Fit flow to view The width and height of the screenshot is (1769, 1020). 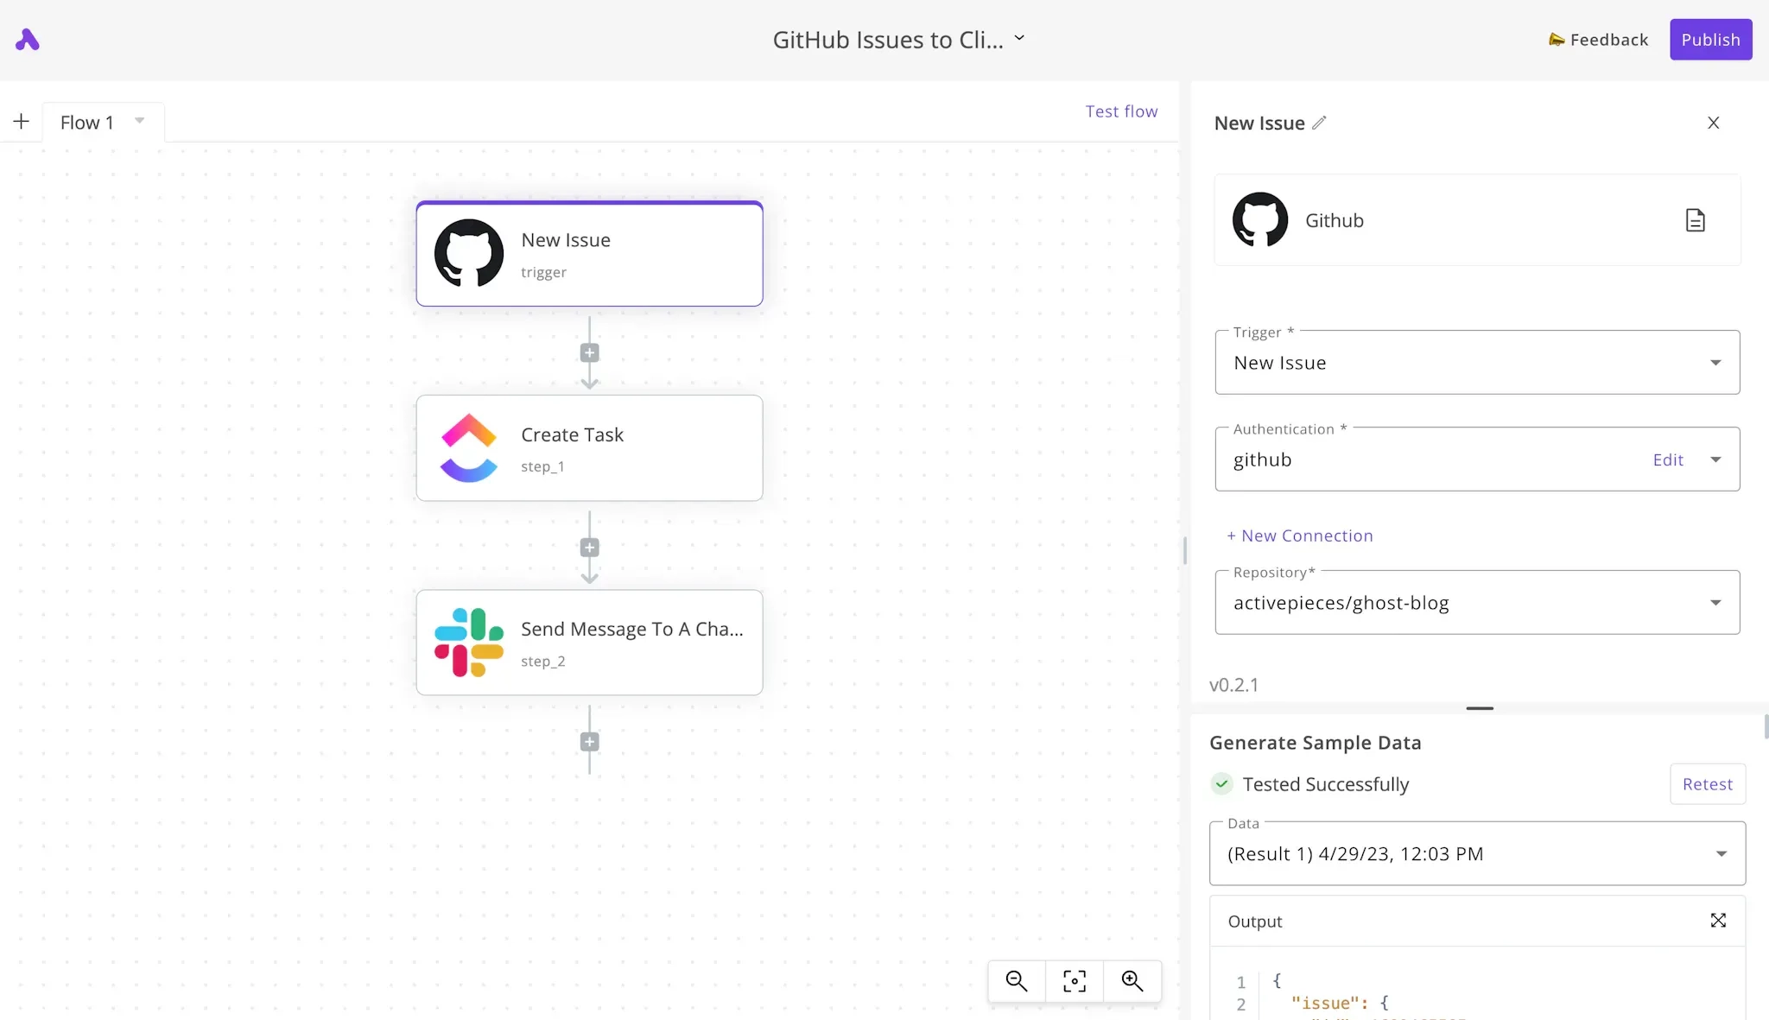pyautogui.click(x=1075, y=981)
